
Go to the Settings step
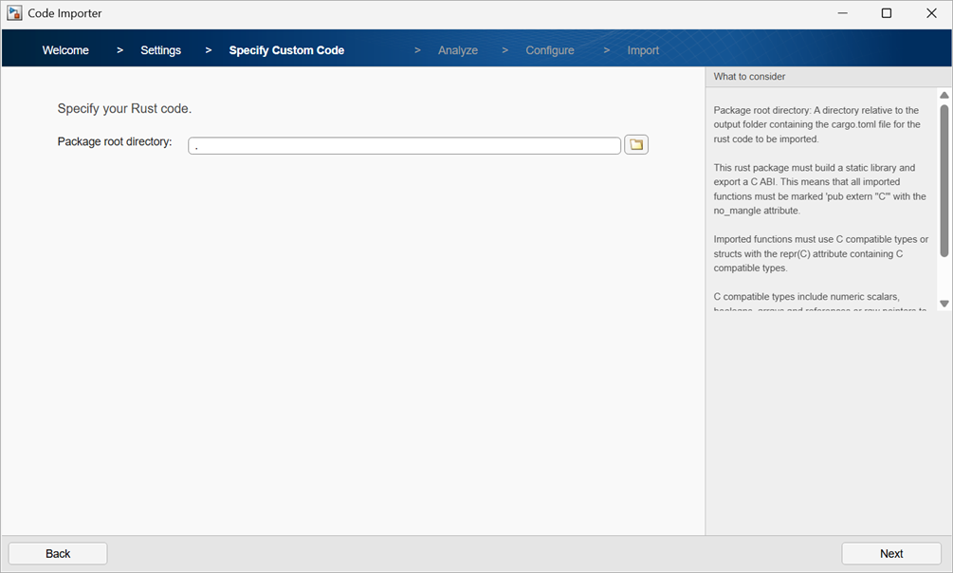click(x=160, y=49)
